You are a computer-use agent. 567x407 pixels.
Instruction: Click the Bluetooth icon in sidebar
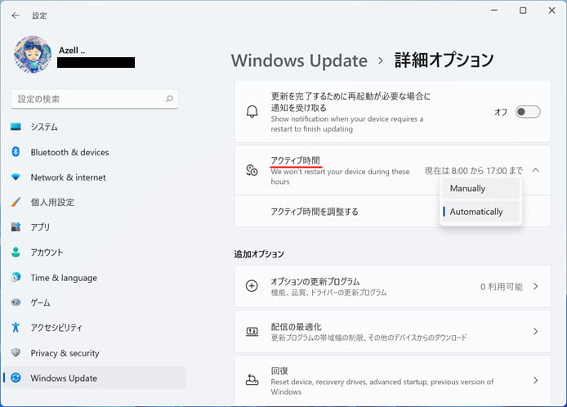pyautogui.click(x=16, y=151)
